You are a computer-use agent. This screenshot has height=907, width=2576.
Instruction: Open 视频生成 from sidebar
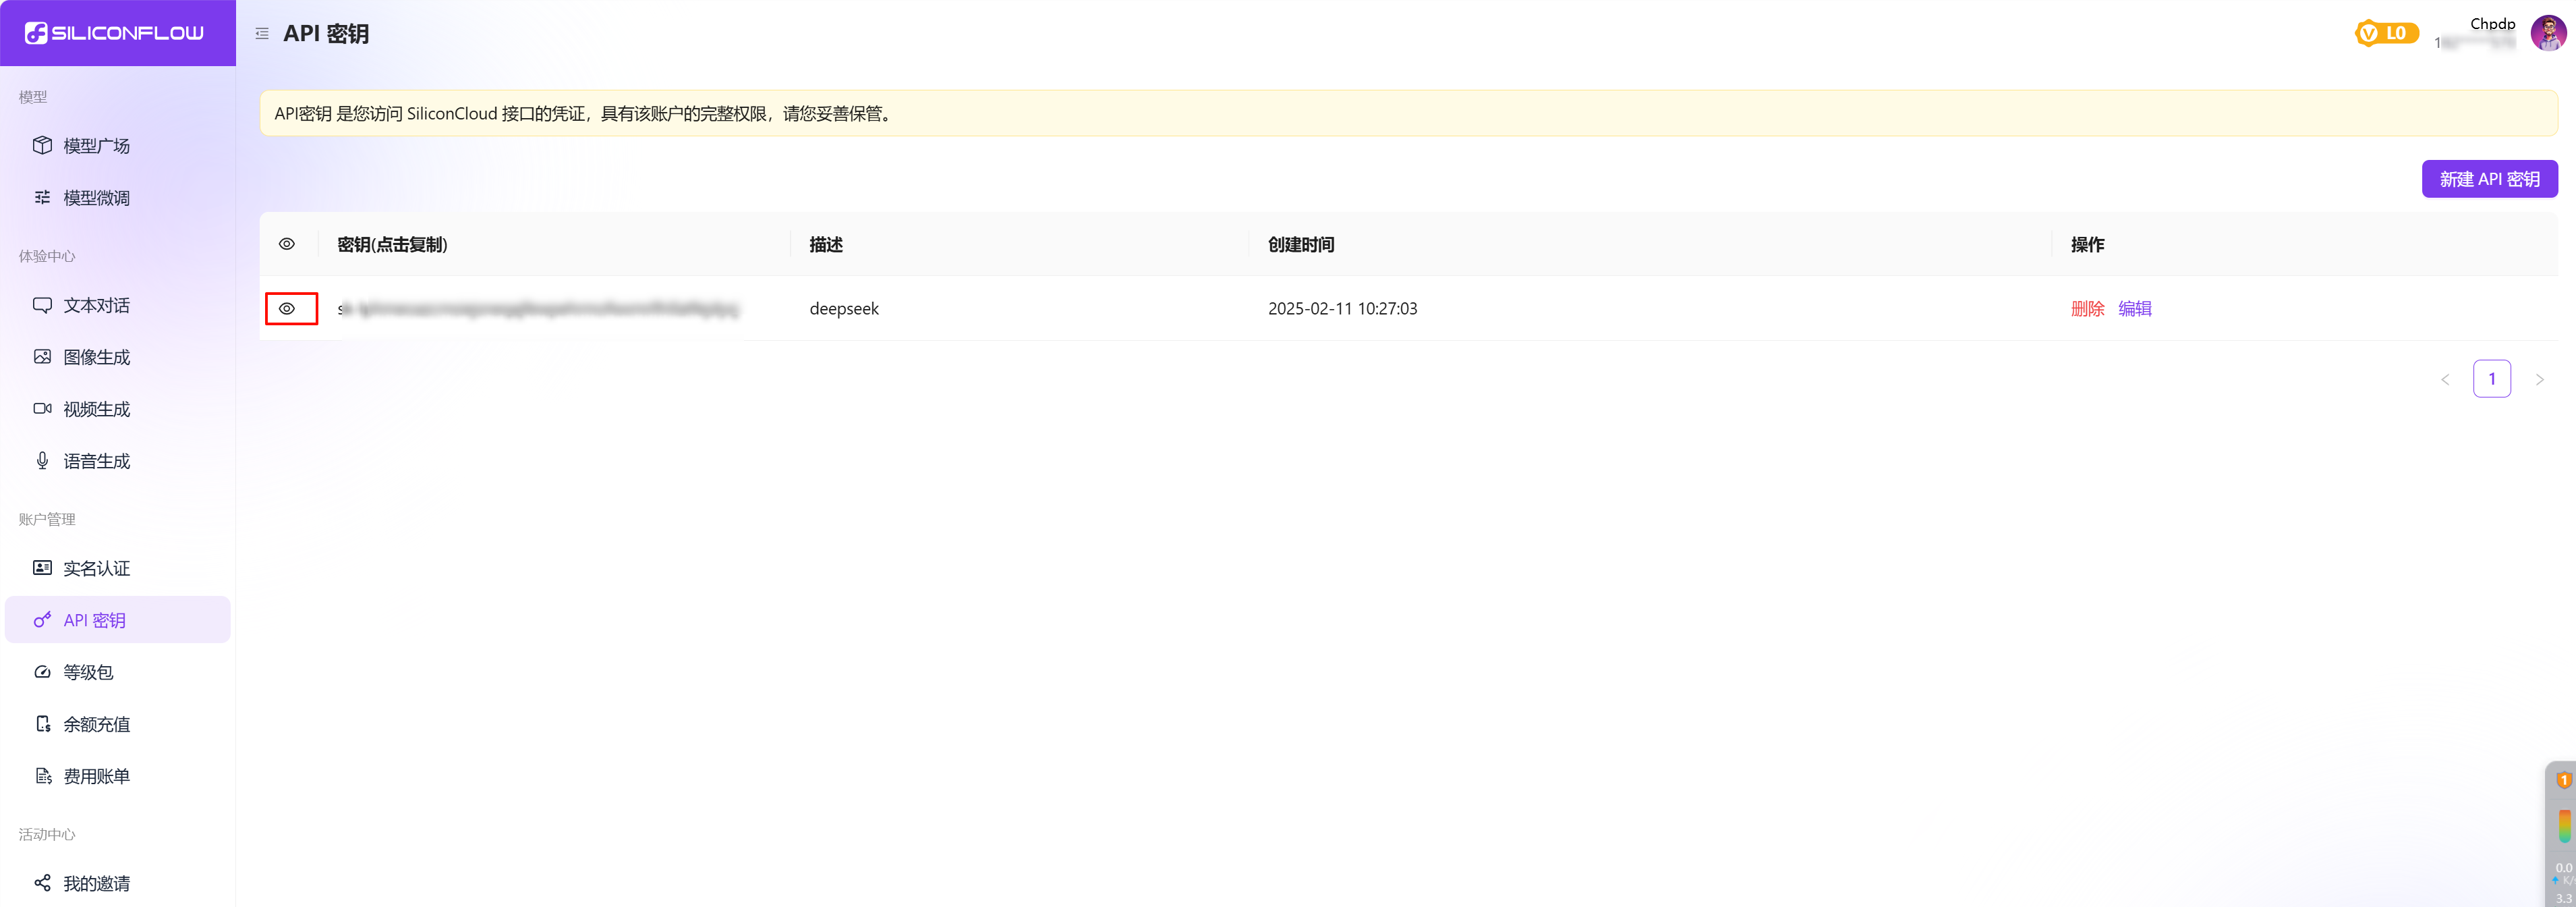[x=96, y=409]
